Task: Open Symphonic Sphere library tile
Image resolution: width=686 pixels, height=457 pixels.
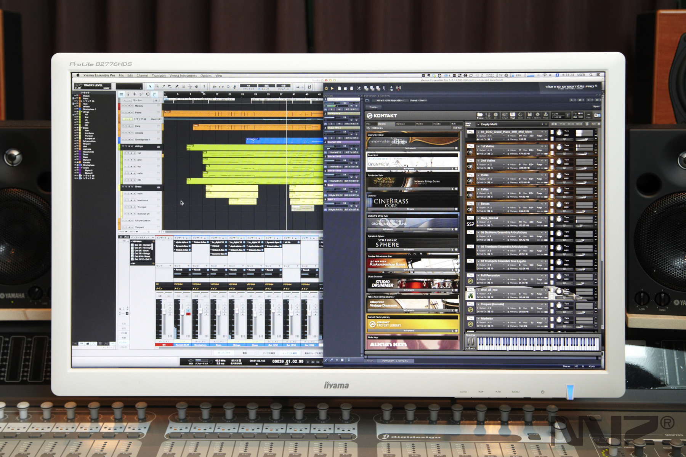Action: pos(412,243)
